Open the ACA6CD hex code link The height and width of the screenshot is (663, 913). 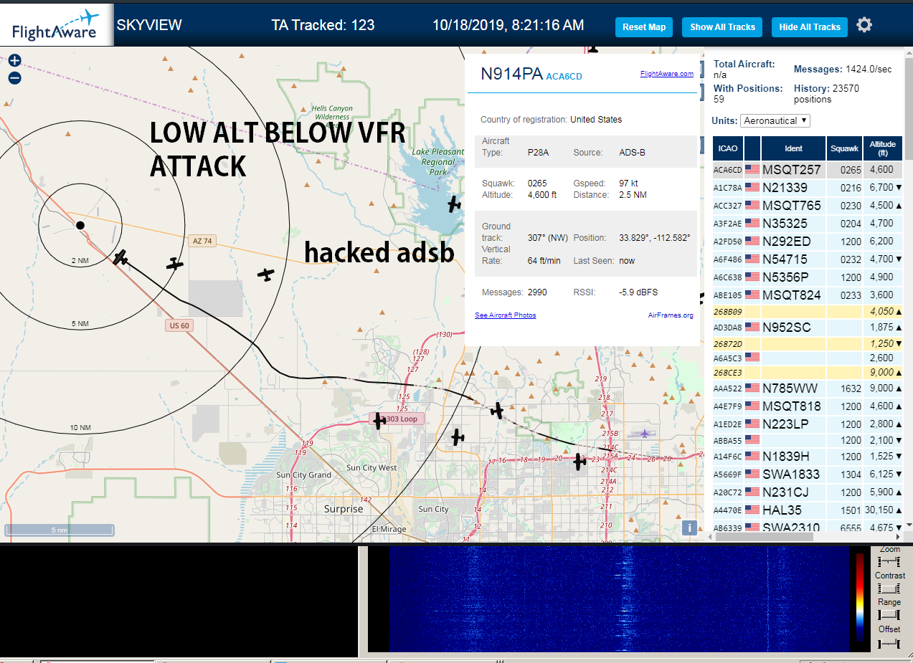tap(564, 76)
